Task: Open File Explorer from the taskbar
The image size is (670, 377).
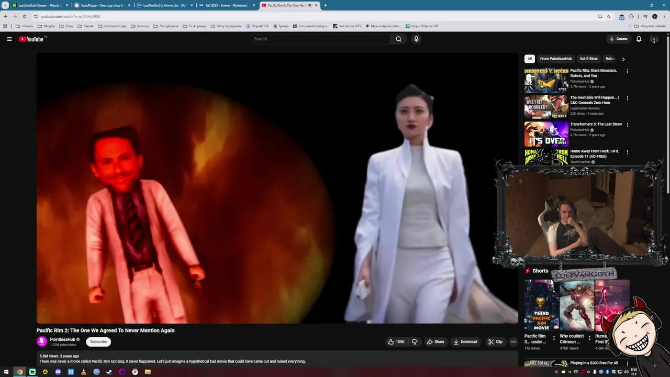Action: pyautogui.click(x=148, y=372)
